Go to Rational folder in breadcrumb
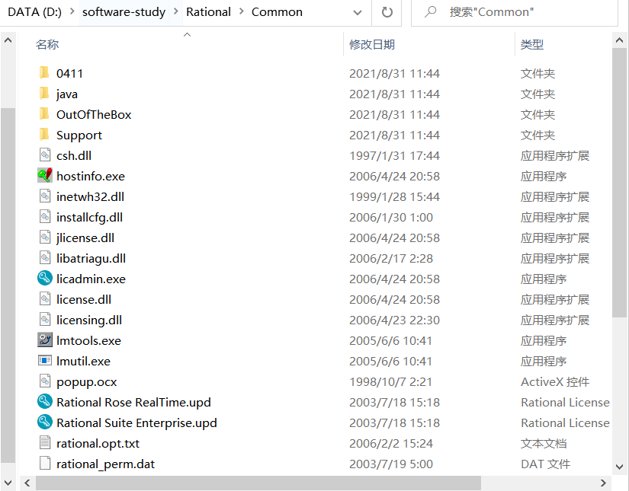629x491 pixels. point(208,12)
